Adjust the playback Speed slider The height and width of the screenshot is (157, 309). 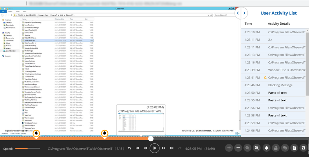(28, 149)
